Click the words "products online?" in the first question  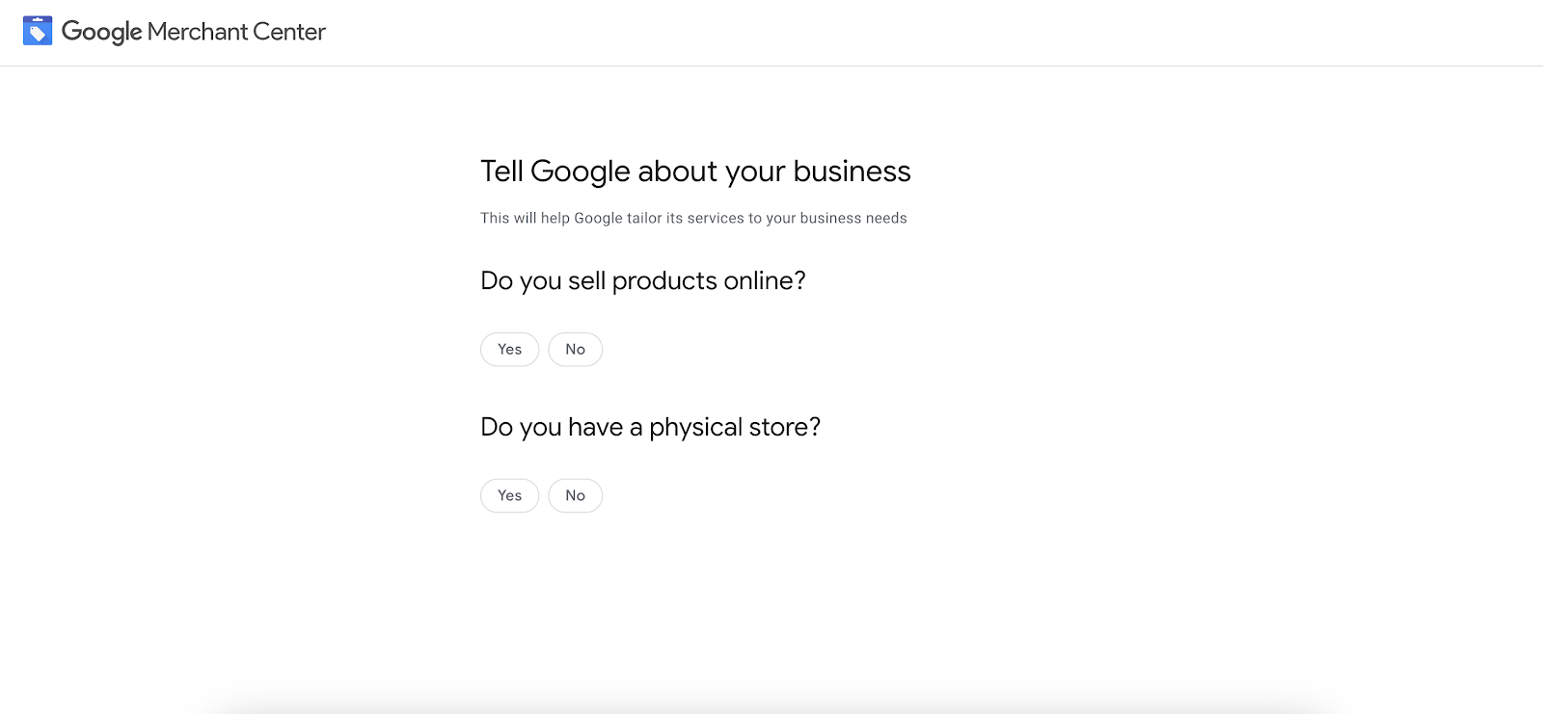[709, 280]
